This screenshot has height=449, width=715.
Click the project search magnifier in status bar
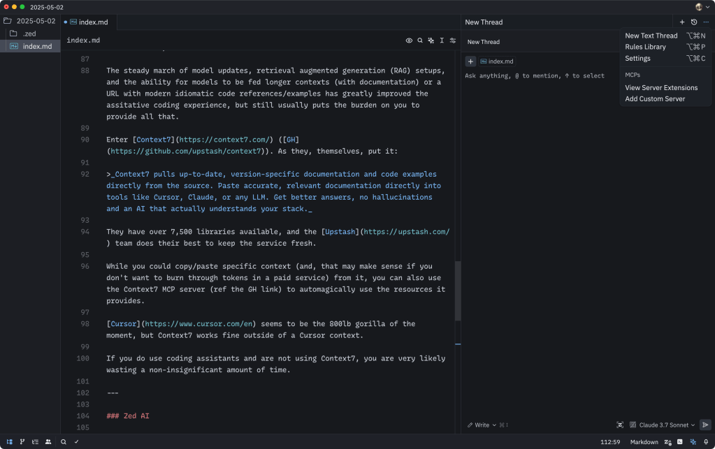64,441
